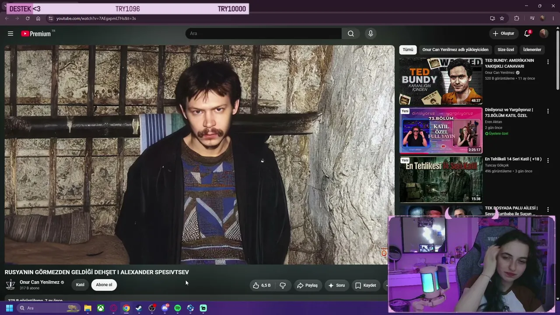Click the Soru ask button
This screenshot has width=560, height=315.
336,285
